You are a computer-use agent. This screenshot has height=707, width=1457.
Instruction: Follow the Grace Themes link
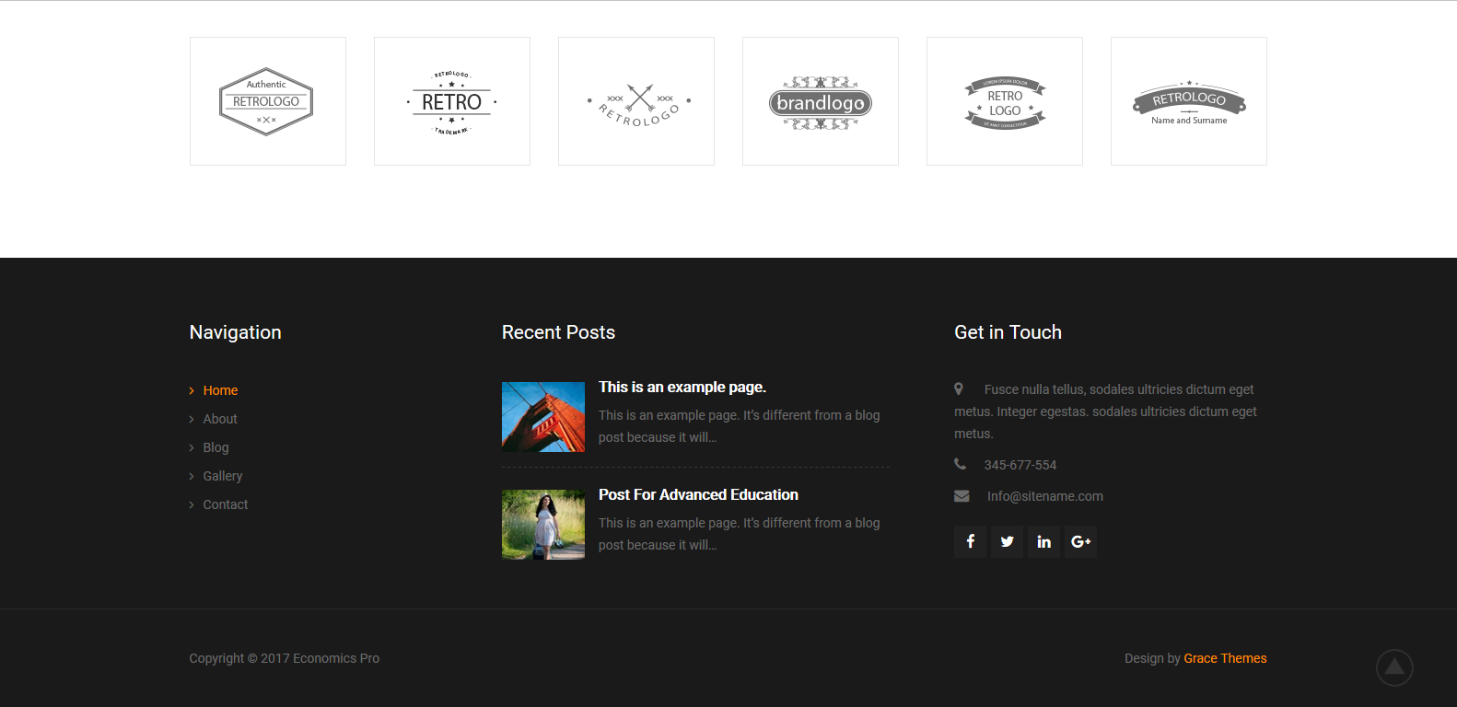pyautogui.click(x=1225, y=658)
